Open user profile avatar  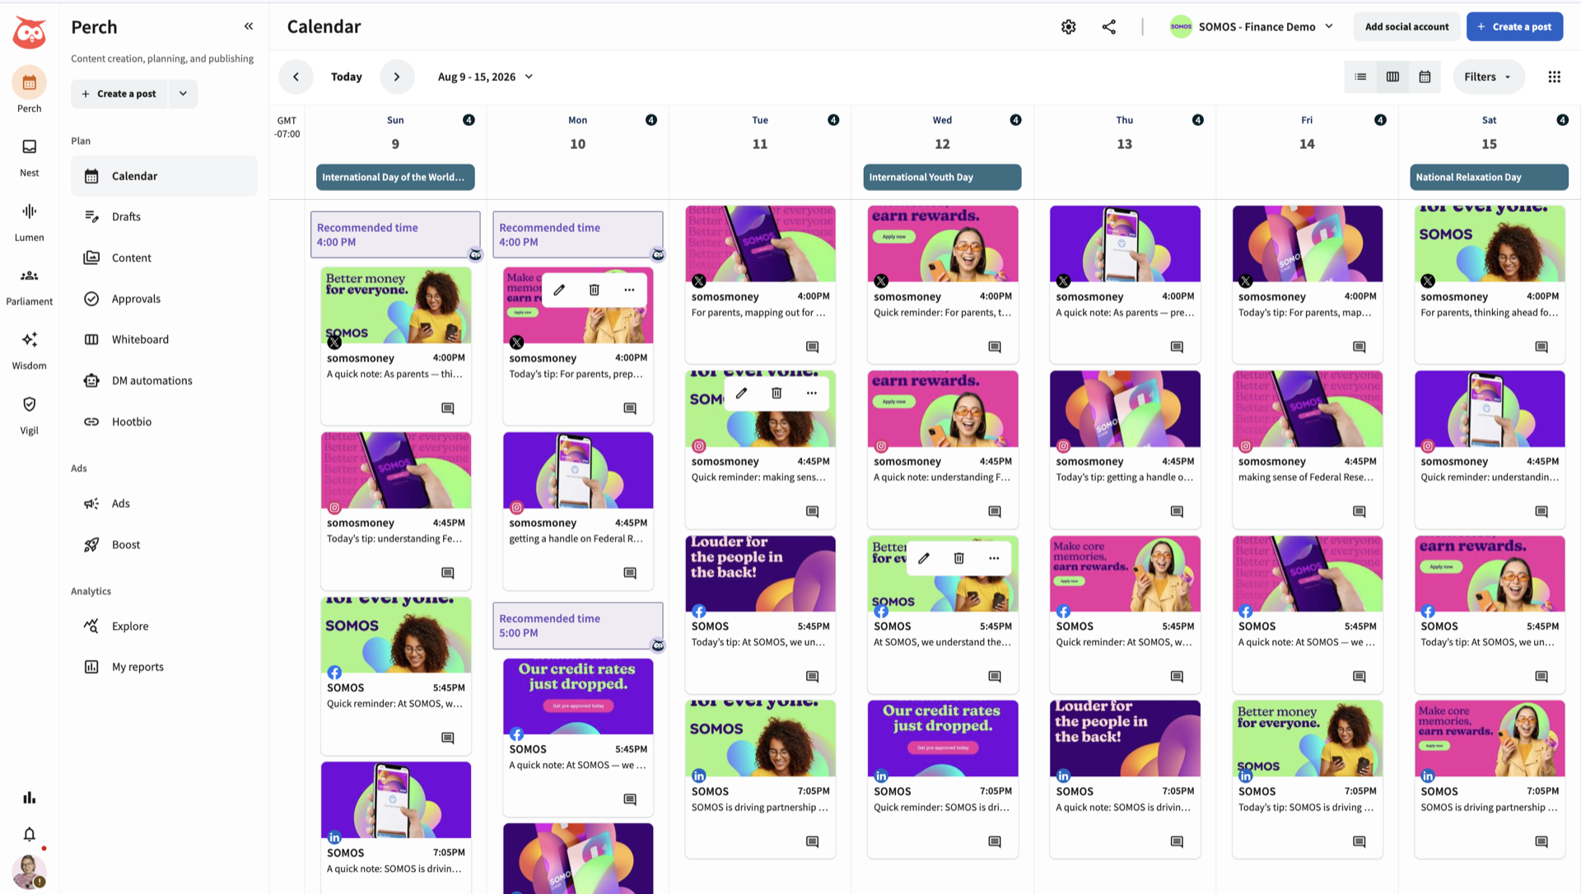[29, 872]
